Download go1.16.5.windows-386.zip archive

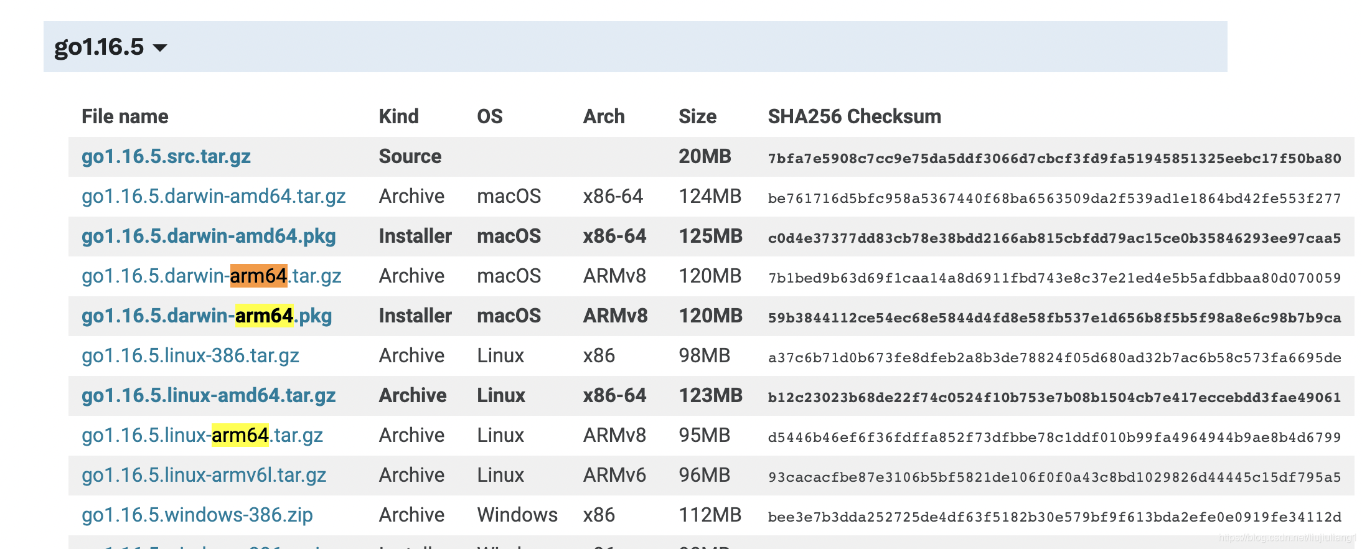coord(197,515)
